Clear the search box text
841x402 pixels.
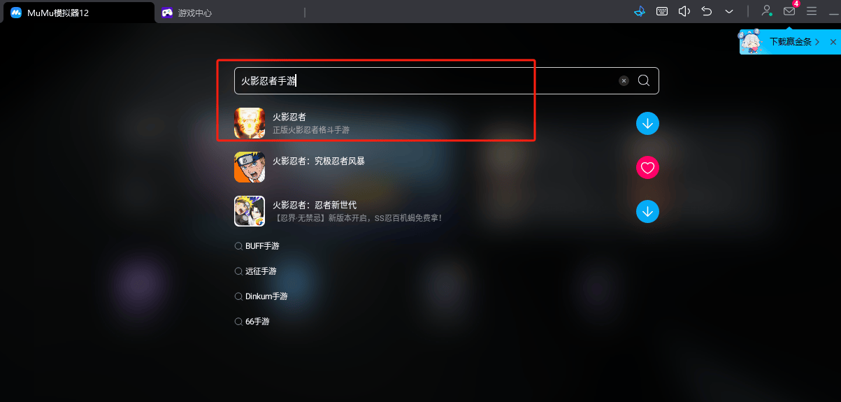624,81
